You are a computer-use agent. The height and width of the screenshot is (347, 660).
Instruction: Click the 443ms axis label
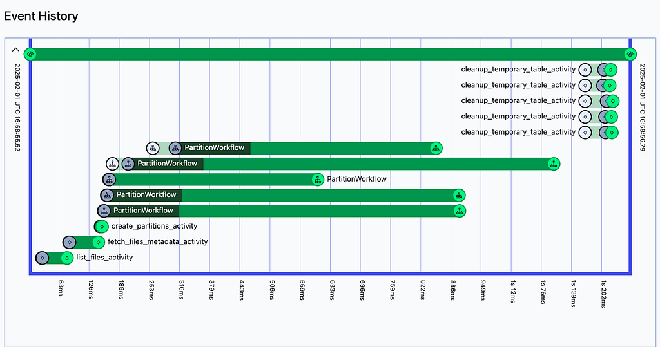(x=242, y=290)
